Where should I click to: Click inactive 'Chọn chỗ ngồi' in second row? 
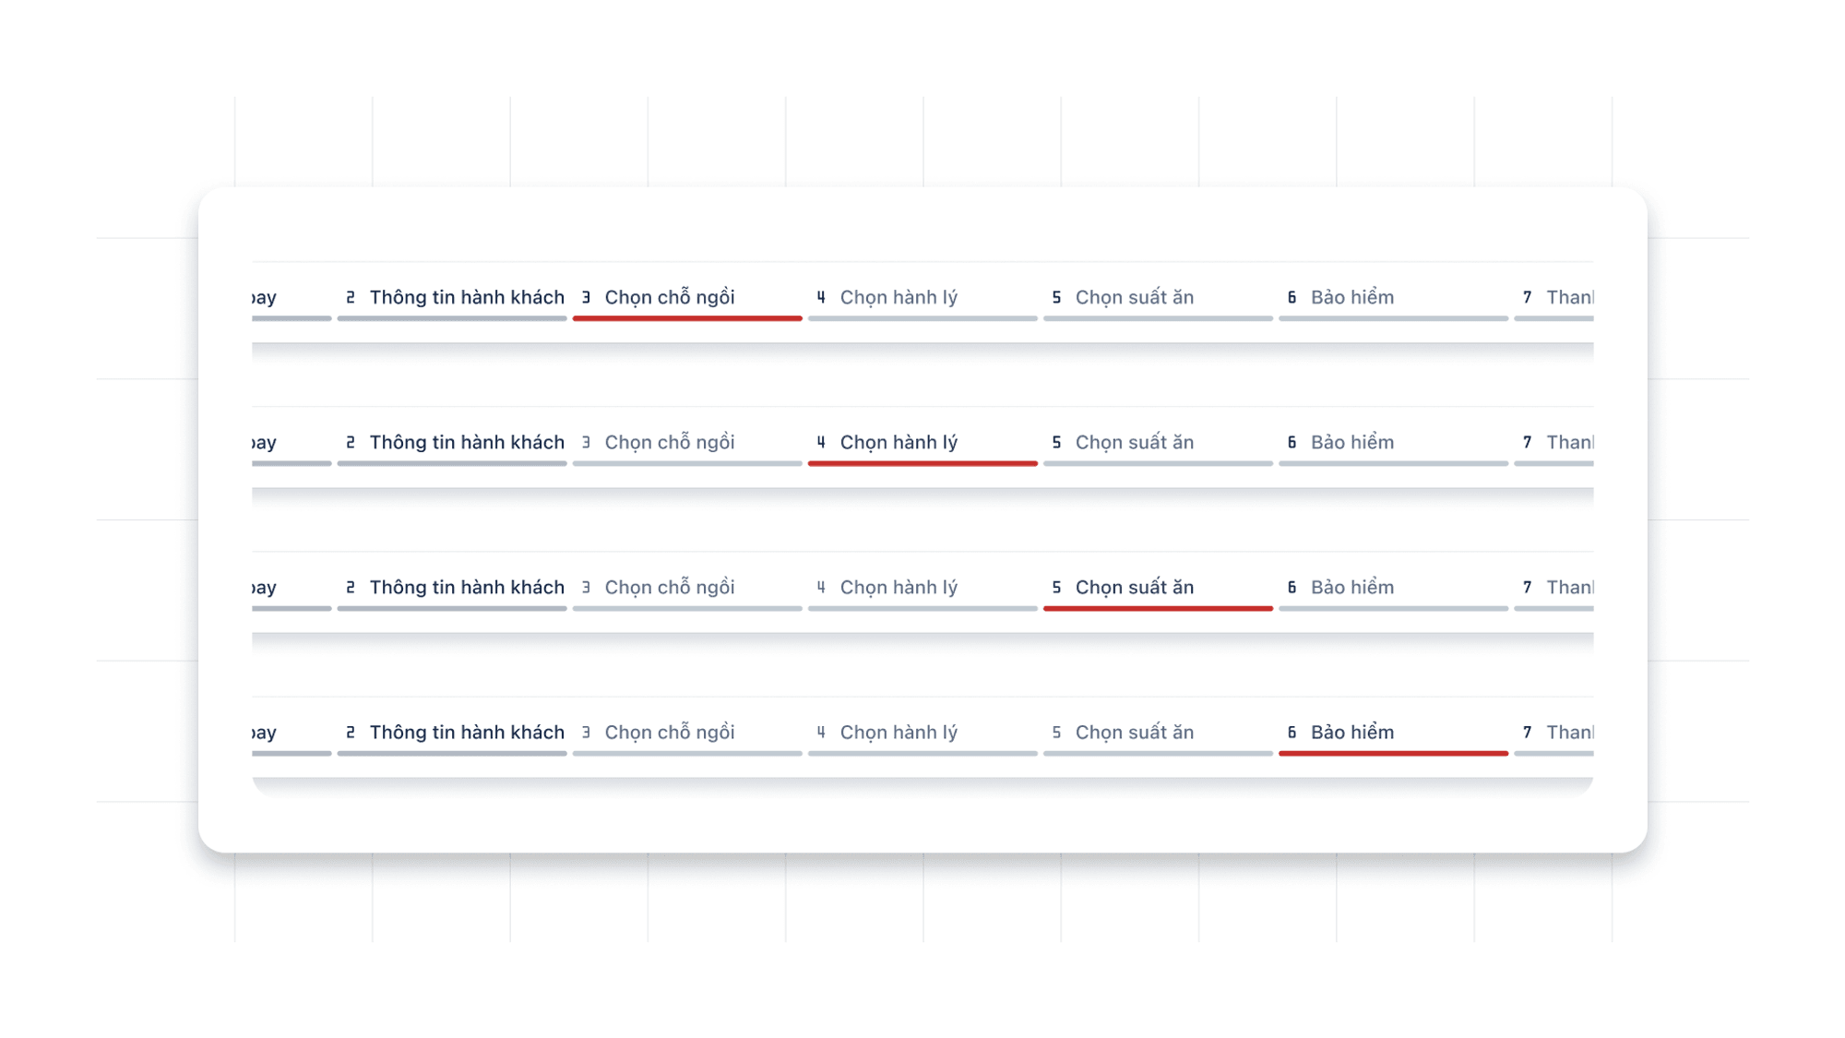tap(669, 442)
